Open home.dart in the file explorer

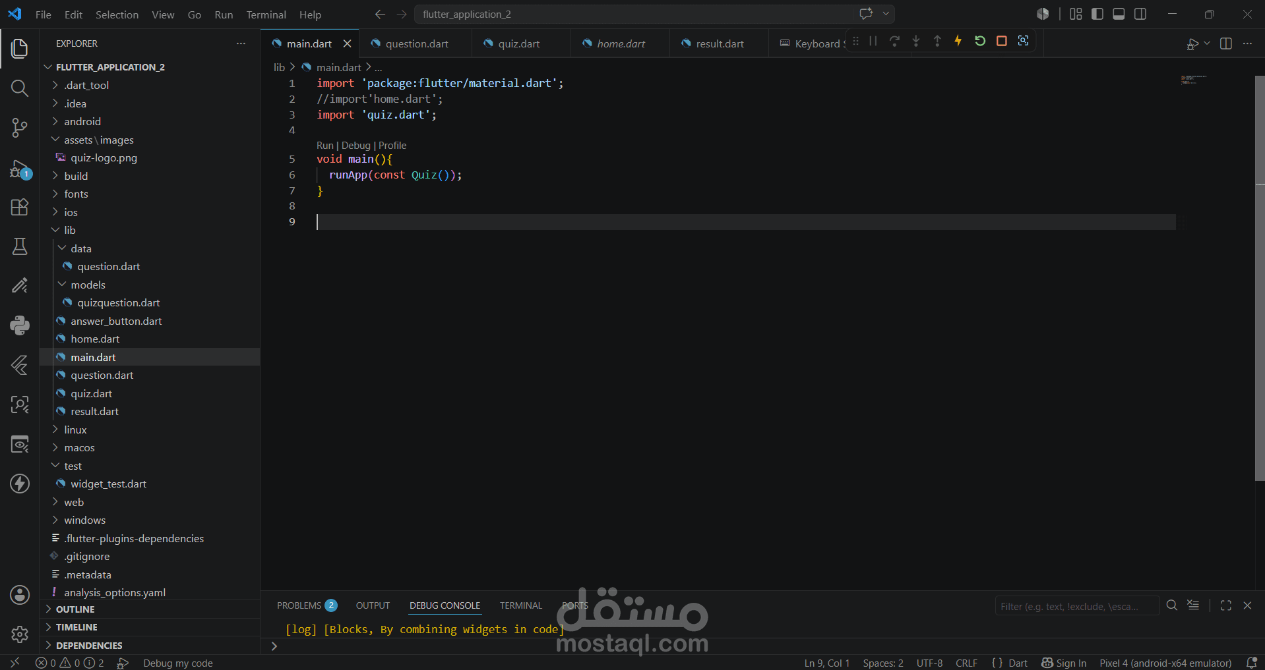coord(95,339)
